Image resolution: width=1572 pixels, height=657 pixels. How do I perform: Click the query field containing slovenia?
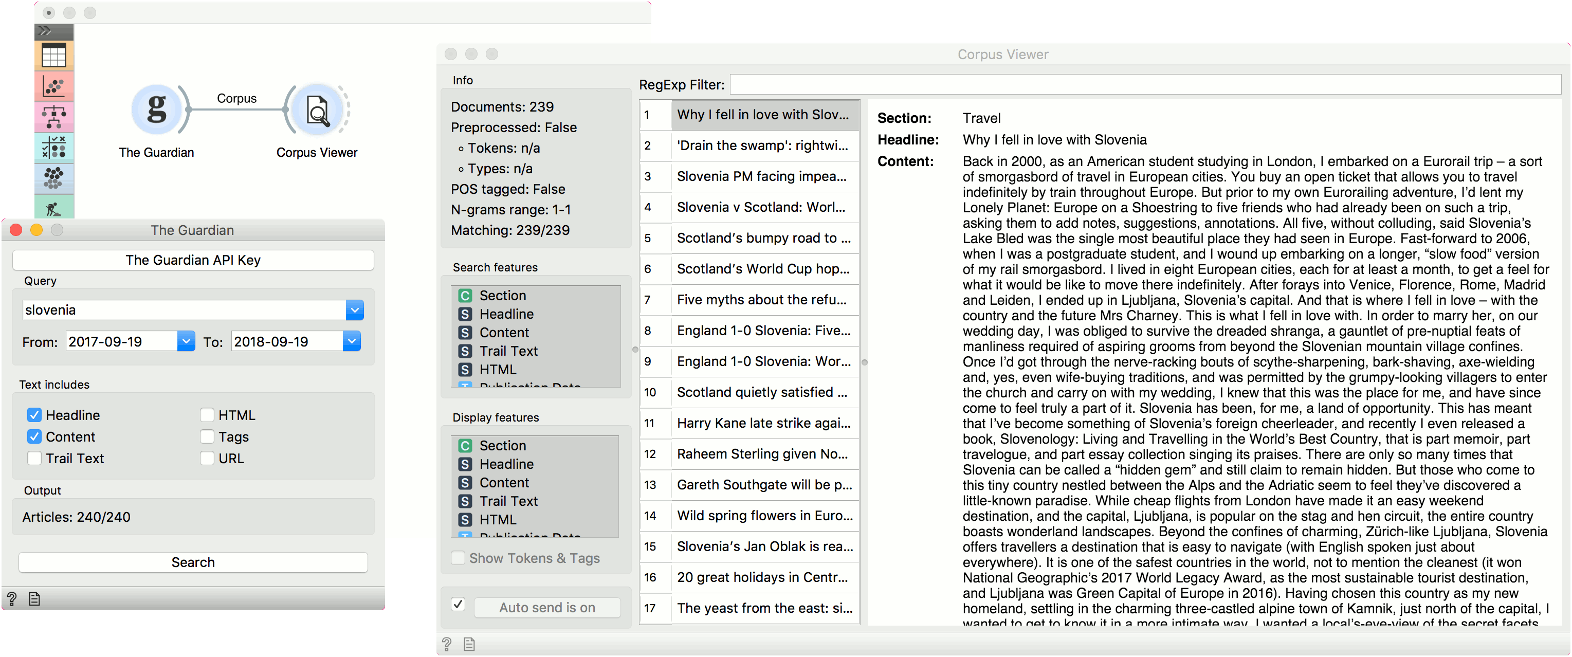pyautogui.click(x=185, y=310)
